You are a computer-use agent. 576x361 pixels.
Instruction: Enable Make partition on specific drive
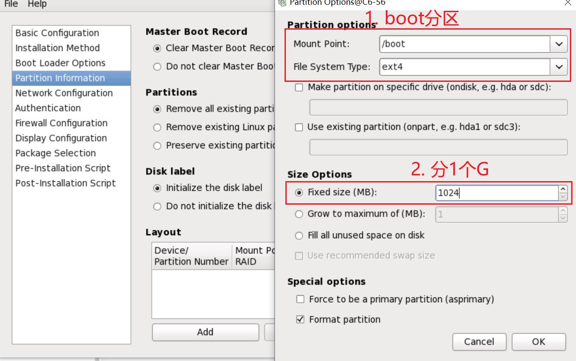tap(299, 88)
